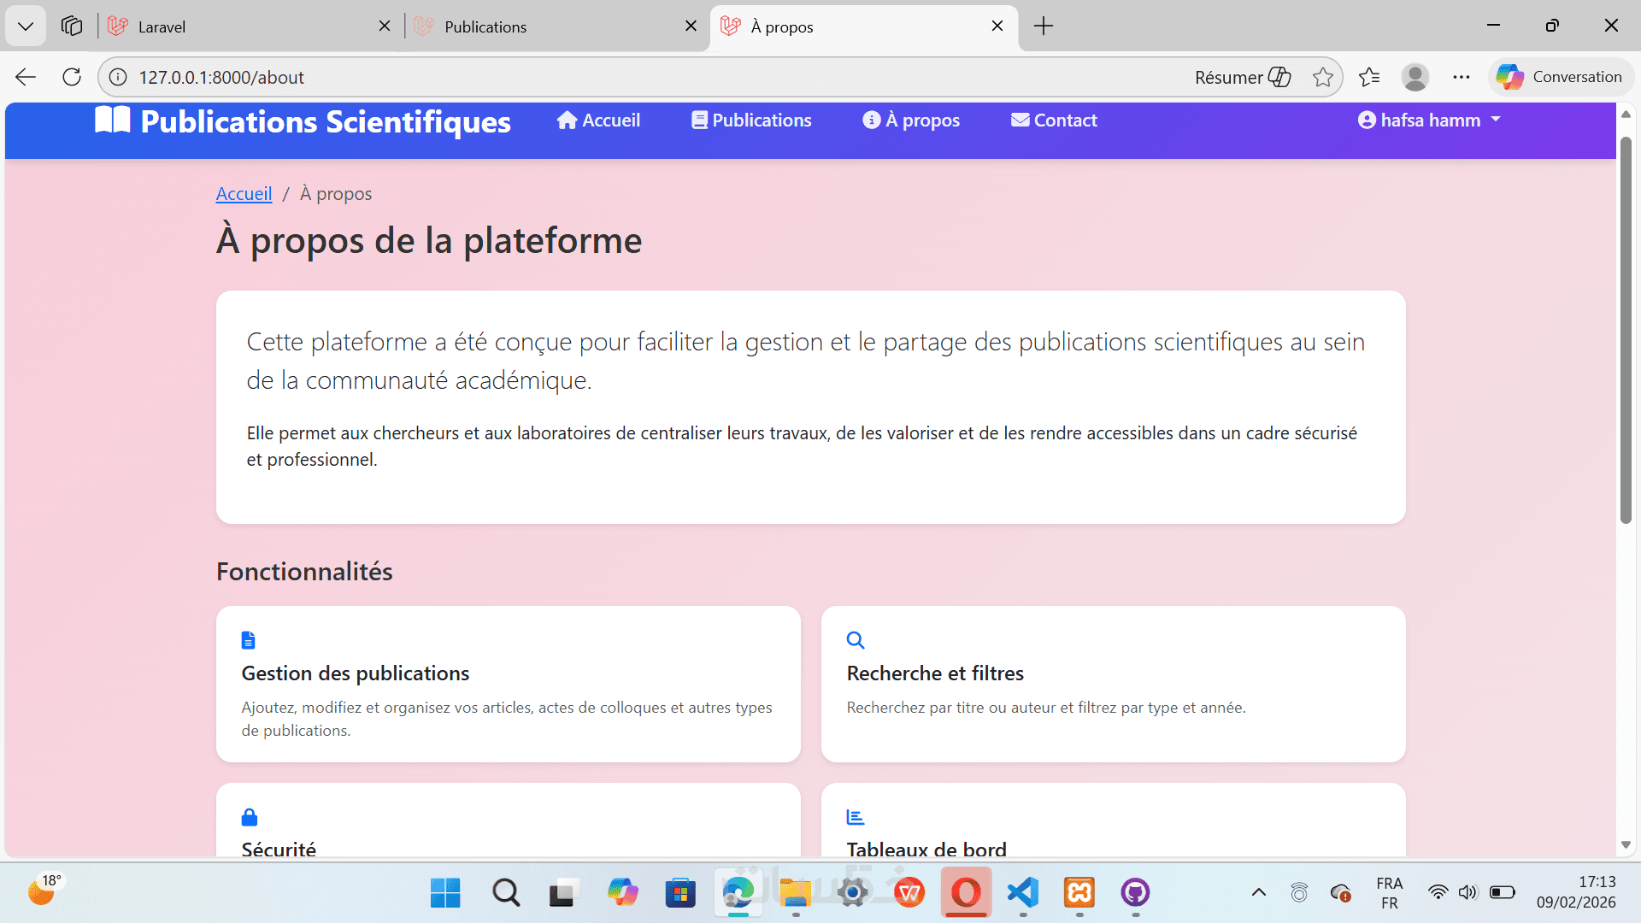
Task: Click the Accueil home icon in navbar
Action: click(567, 121)
